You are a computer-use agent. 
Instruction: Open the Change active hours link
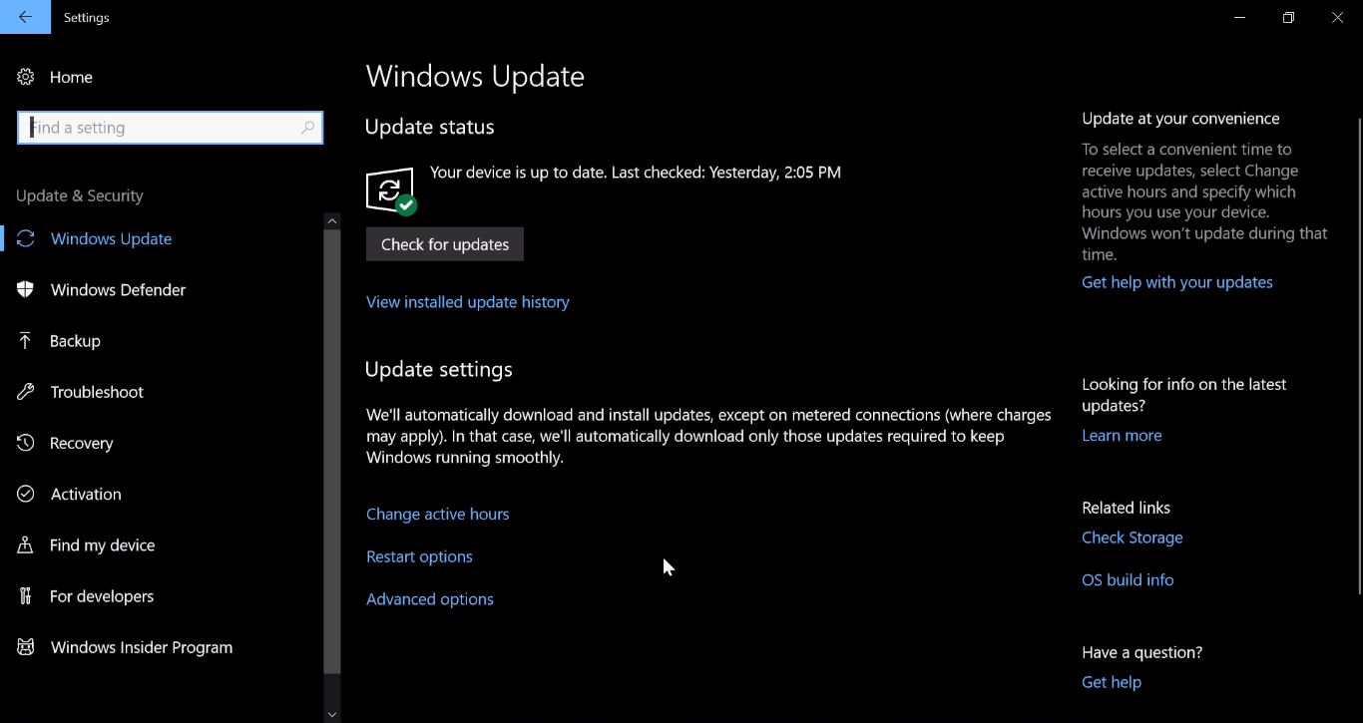[x=438, y=515]
